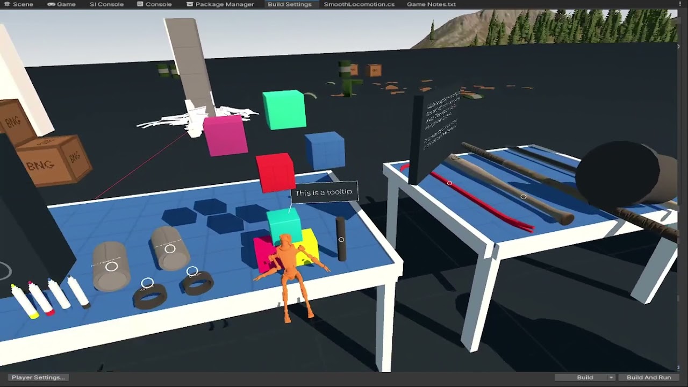
Task: Select the Build Settings tab
Action: (x=289, y=4)
